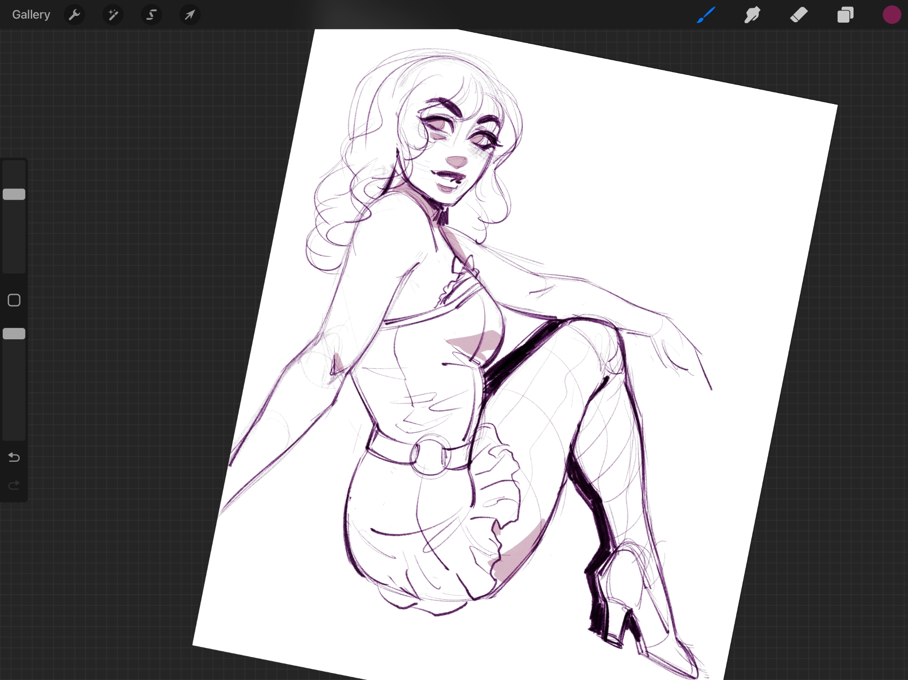Select the Smudge tool

[752, 15]
